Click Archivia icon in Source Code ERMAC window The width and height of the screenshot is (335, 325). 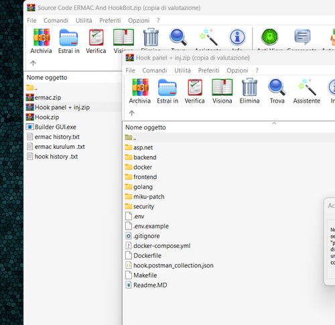point(42,38)
